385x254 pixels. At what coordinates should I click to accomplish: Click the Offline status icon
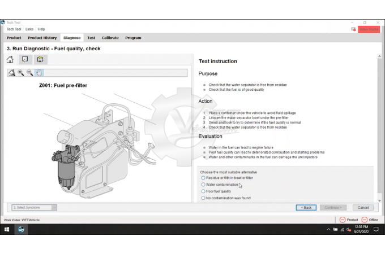365,220
